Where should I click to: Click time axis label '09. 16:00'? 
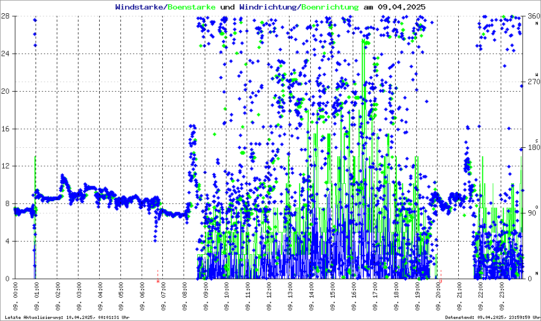(354, 297)
